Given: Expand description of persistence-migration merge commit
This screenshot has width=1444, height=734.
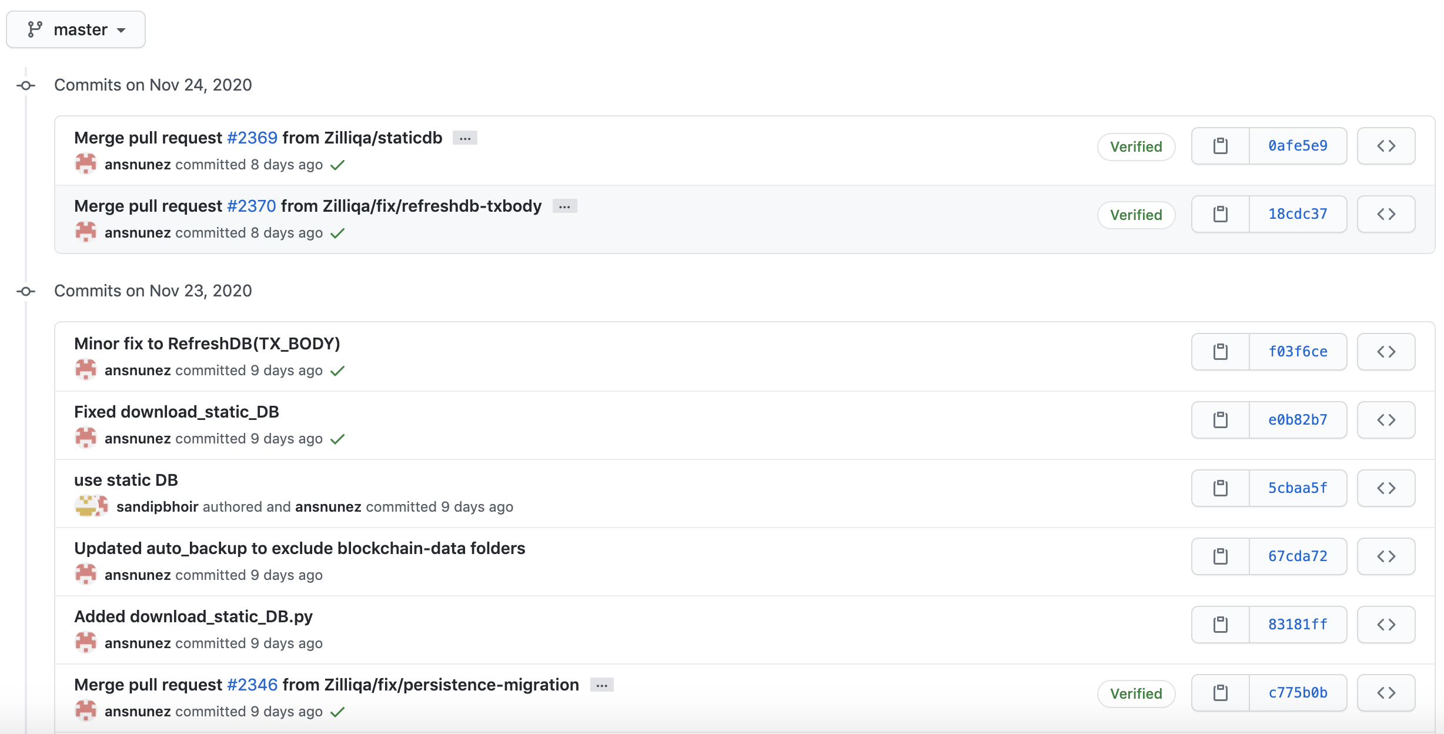Looking at the screenshot, I should click(x=601, y=685).
